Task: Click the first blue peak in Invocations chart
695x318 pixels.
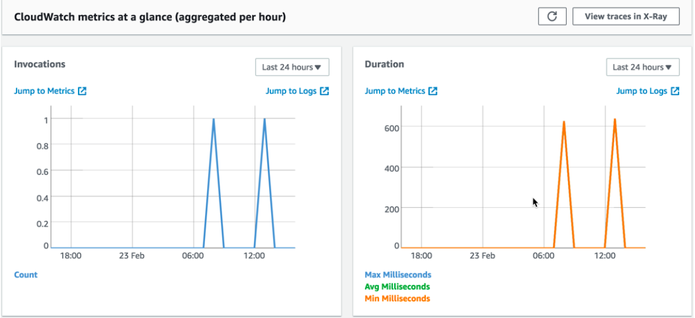Action: point(213,119)
